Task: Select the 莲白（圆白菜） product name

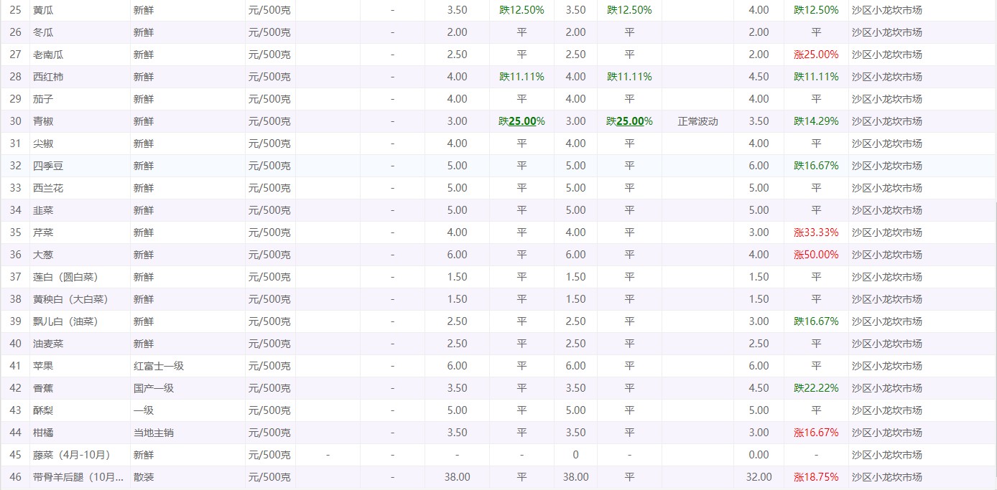Action: tap(65, 277)
